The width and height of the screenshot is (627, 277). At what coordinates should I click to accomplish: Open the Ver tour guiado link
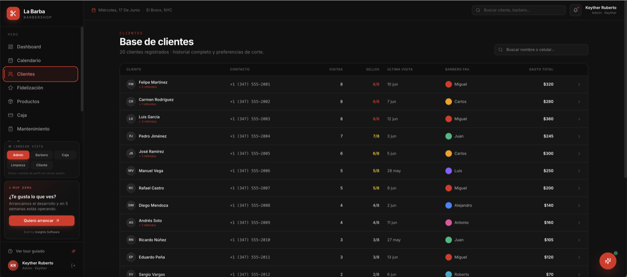(x=30, y=251)
